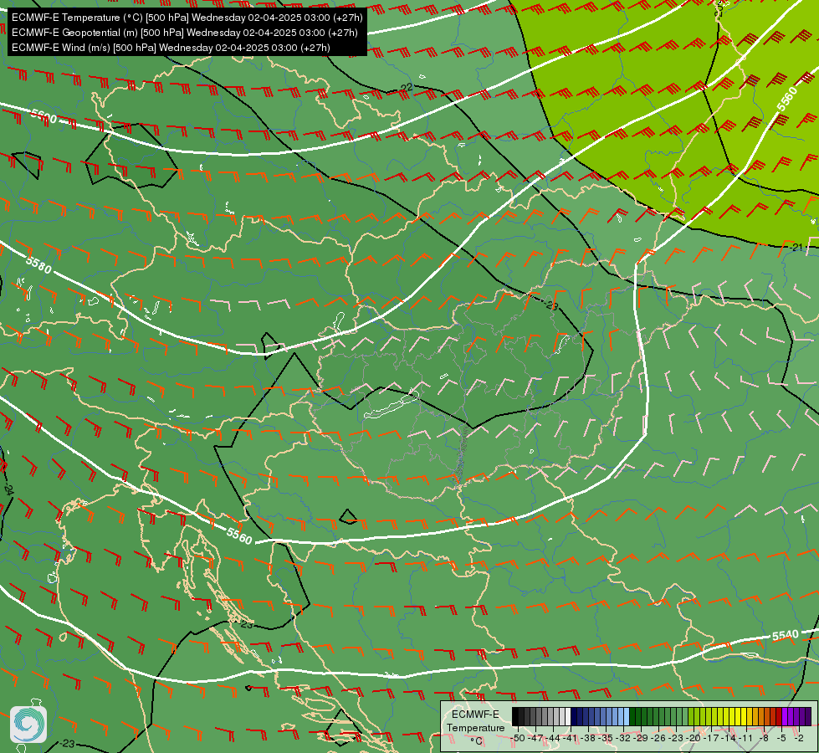Click the -5 value on the legend
This screenshot has height=753, width=819.
pos(781,738)
